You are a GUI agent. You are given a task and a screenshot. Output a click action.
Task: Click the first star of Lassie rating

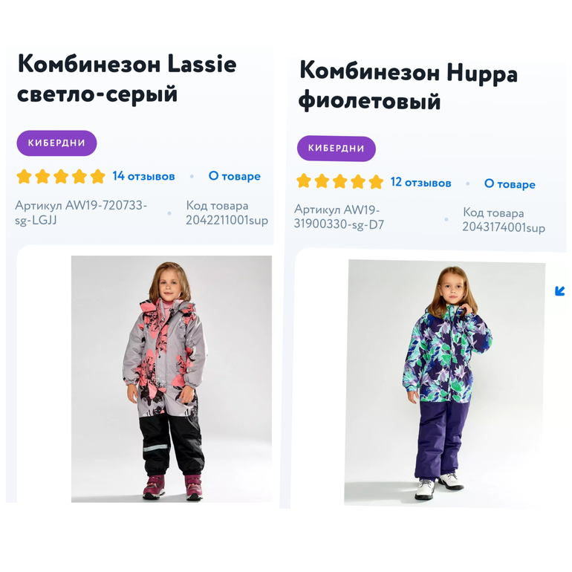click(x=24, y=177)
